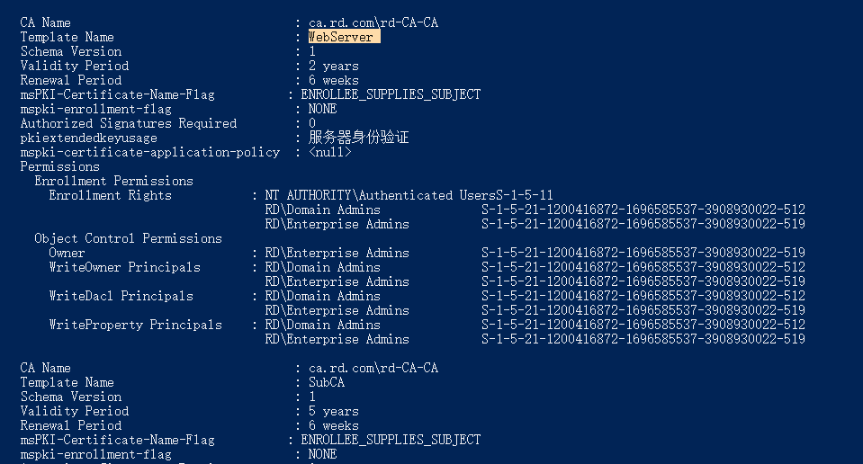Click the S-1-5-11 SID text
The width and height of the screenshot is (863, 464).
click(x=525, y=195)
